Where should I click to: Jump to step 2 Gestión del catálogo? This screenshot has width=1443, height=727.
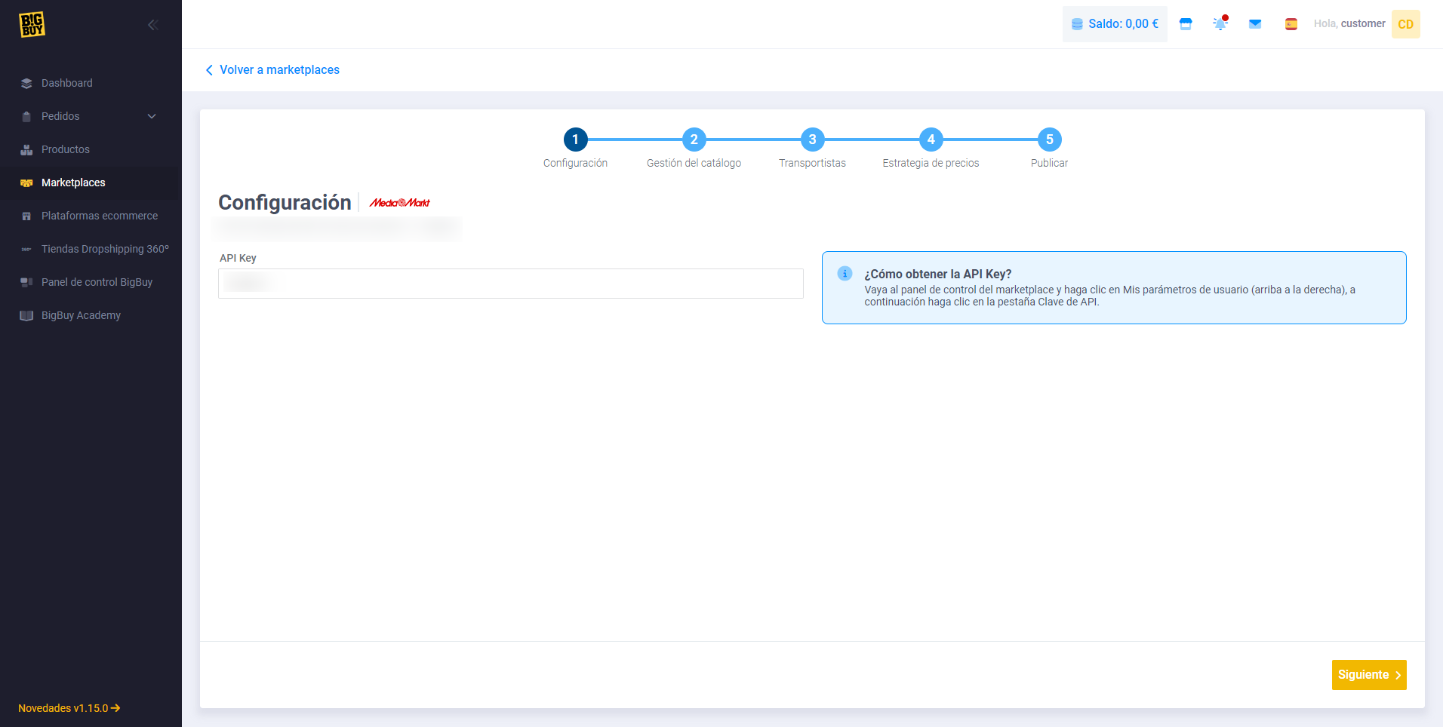(694, 140)
